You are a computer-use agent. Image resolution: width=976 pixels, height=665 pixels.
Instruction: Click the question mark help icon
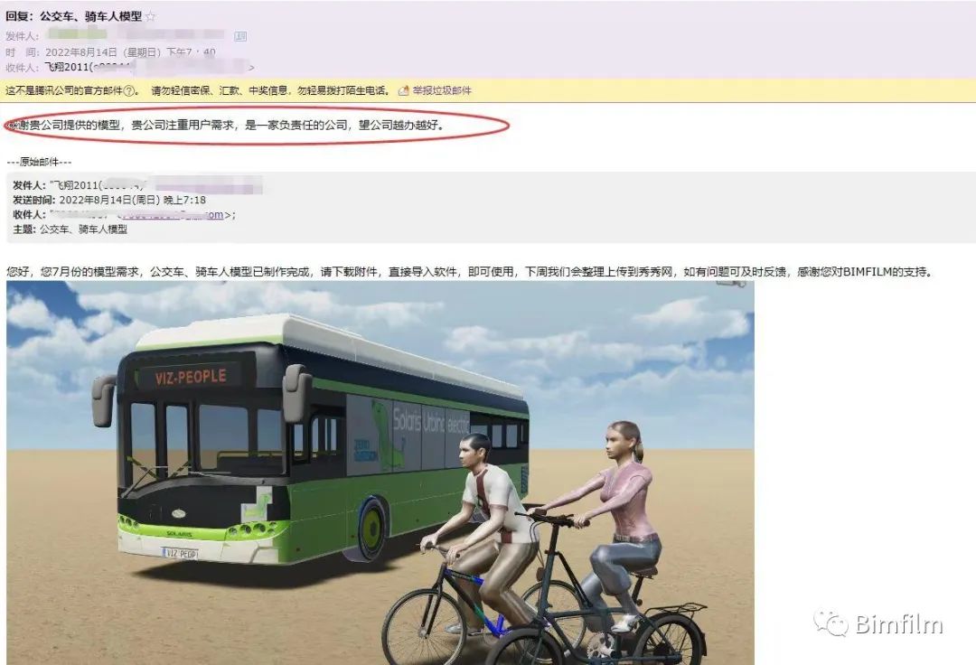point(129,91)
